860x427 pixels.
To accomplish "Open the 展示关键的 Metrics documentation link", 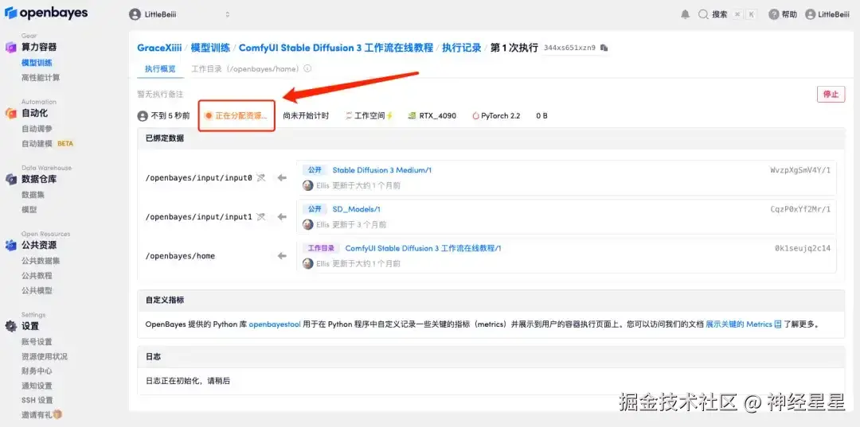I will [739, 324].
